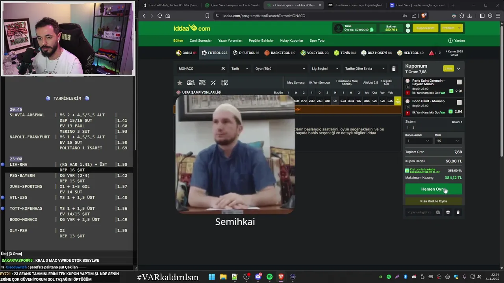
Task: Toggle the percentage filter icon
Action: [213, 83]
